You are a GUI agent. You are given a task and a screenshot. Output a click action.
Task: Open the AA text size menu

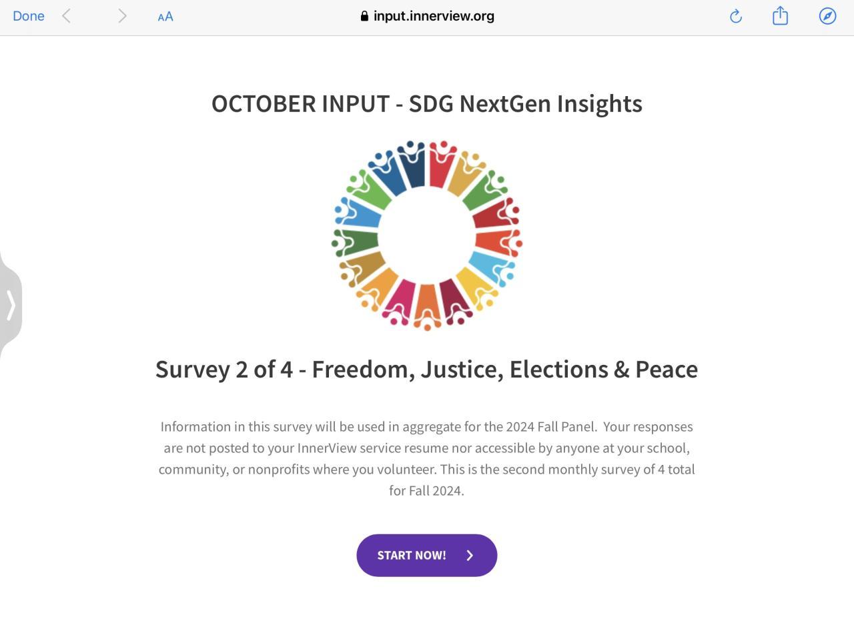(165, 17)
